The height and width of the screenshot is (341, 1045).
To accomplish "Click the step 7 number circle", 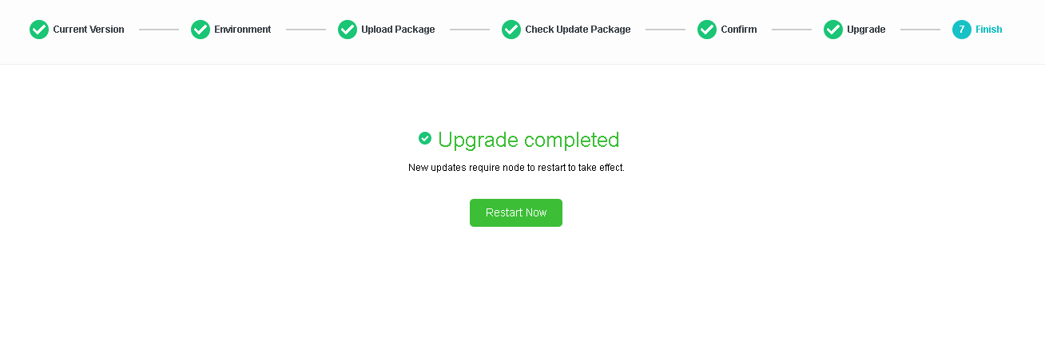I will tap(962, 30).
